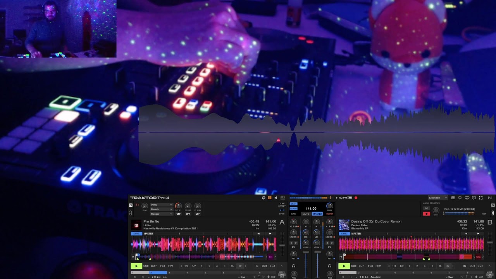Adjust the channel A volume fader
This screenshot has width=496, height=279.
click(306, 252)
